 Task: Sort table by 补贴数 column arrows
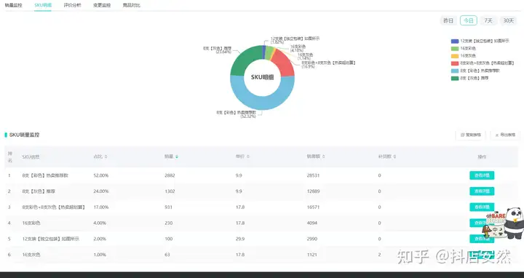coord(394,156)
